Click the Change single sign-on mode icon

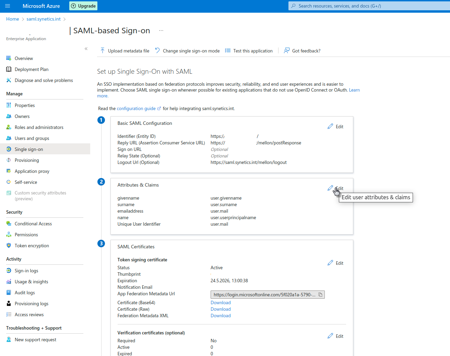click(x=157, y=51)
